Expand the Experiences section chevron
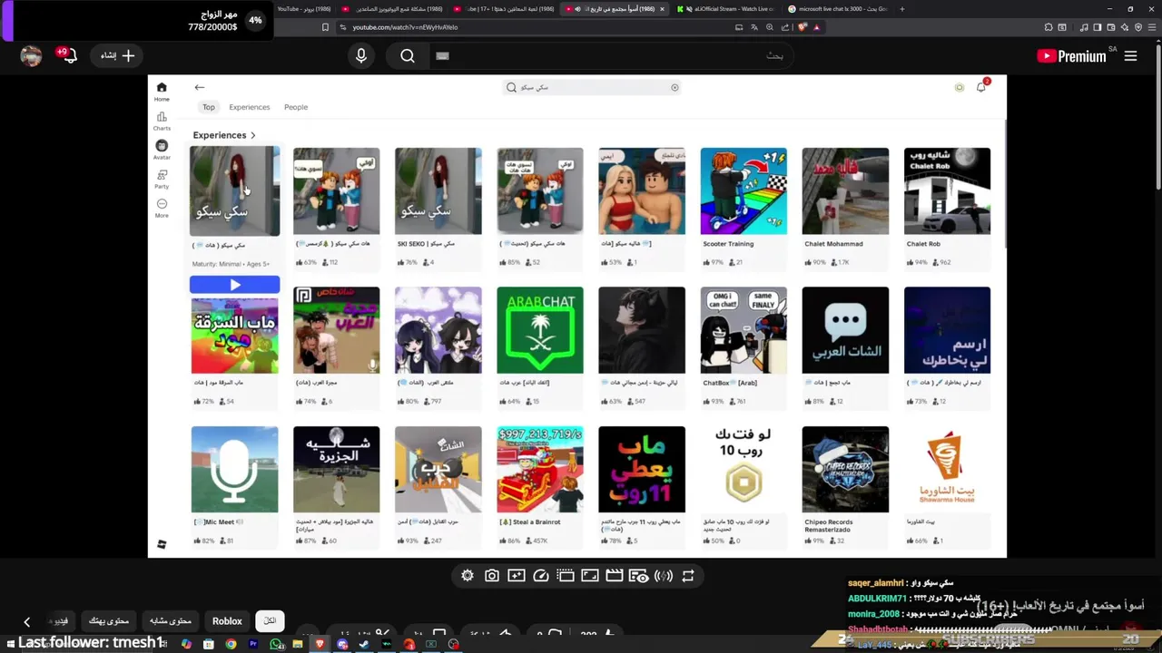Screen dimensions: 1162x653 (253, 135)
